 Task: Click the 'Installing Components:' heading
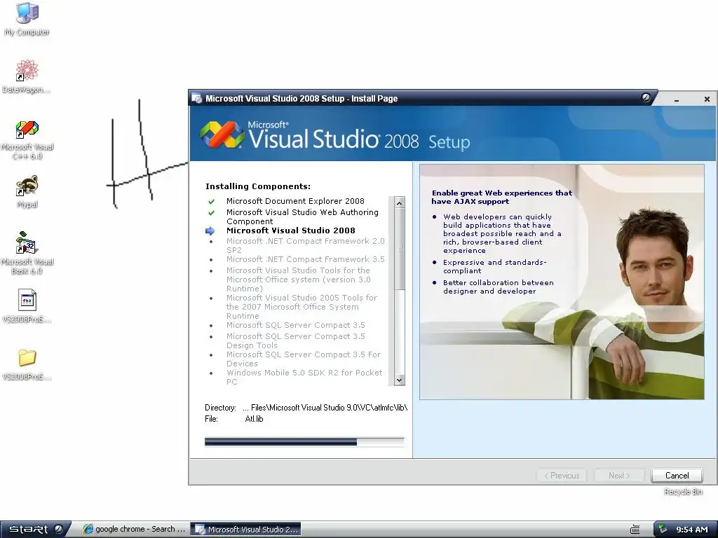pyautogui.click(x=258, y=186)
